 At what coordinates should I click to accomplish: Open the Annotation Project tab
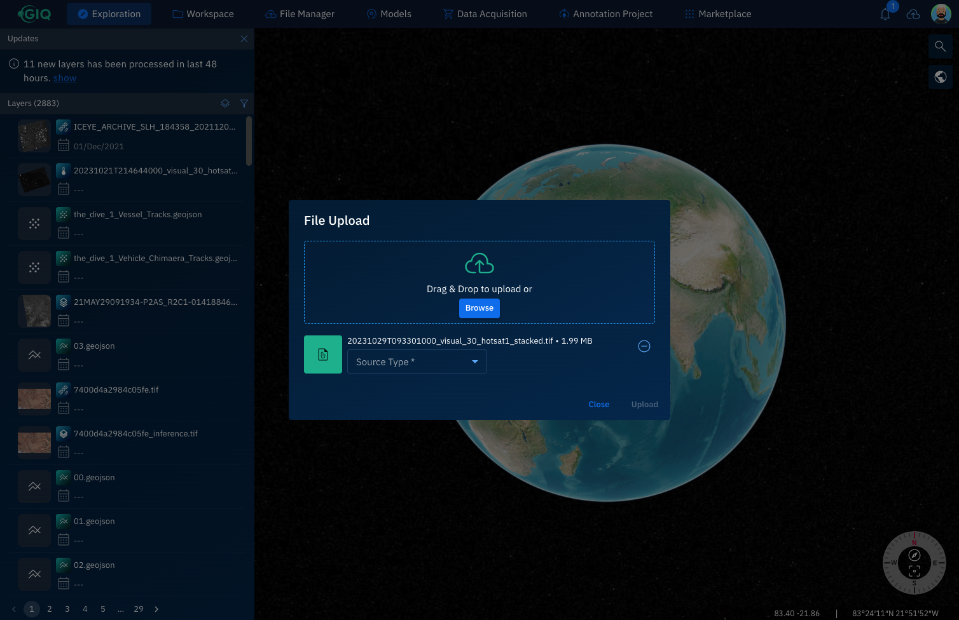pos(605,14)
